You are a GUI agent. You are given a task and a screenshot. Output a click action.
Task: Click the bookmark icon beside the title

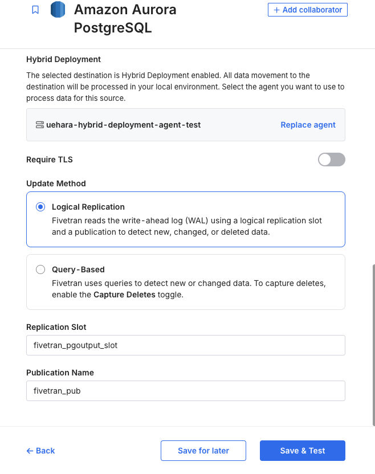tap(35, 10)
